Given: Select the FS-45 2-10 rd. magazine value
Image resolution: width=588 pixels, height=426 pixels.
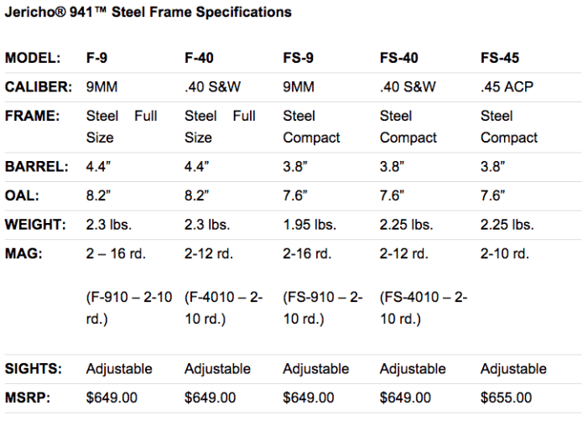Looking at the screenshot, I should point(505,253).
